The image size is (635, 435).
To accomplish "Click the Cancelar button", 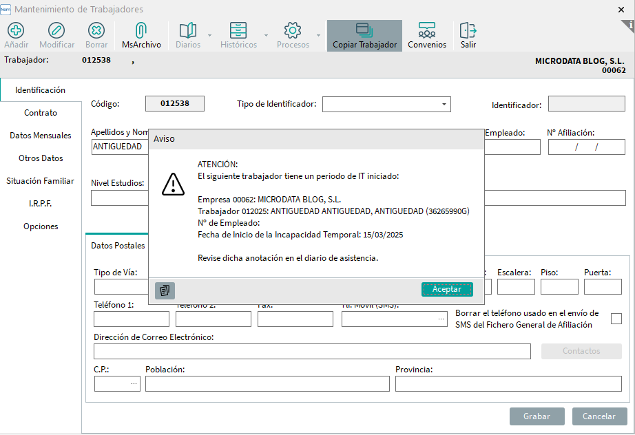I will coord(599,416).
